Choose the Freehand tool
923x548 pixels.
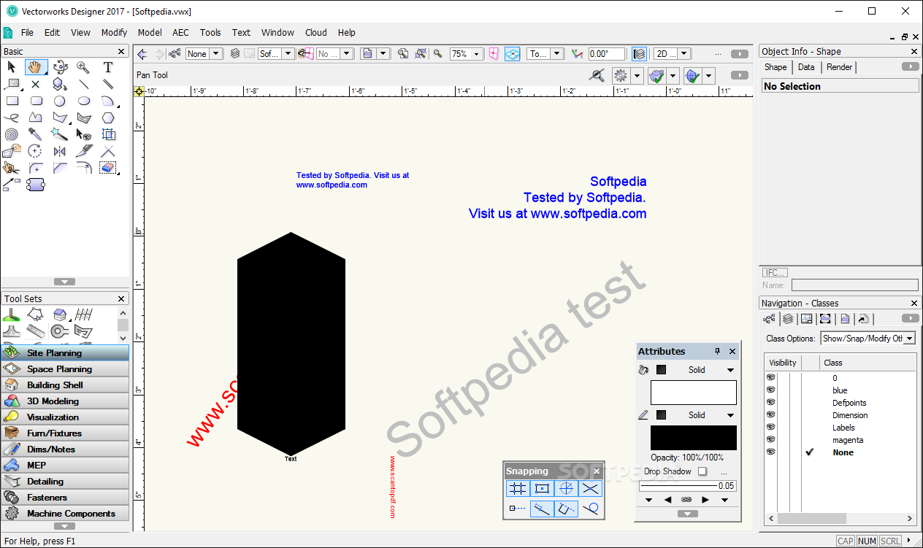[x=12, y=117]
